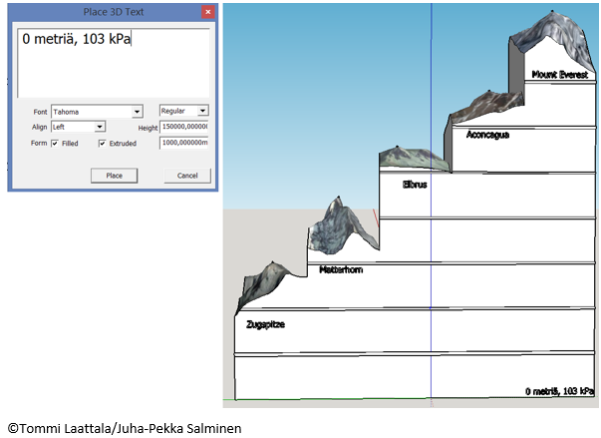Select the Matterhorn text label
Screen dimensions: 601x438
click(343, 269)
